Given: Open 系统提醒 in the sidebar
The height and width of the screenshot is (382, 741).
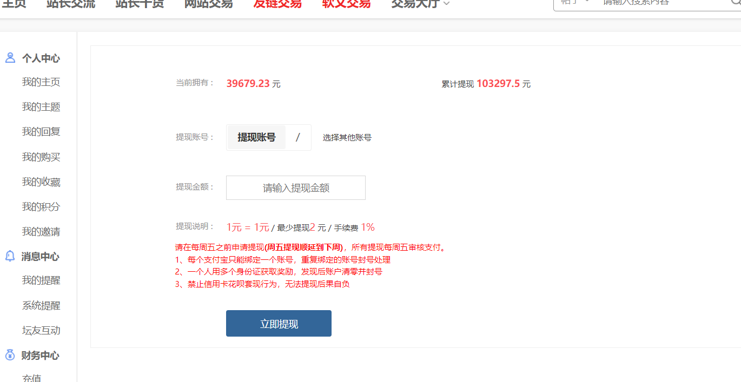Looking at the screenshot, I should (x=41, y=306).
